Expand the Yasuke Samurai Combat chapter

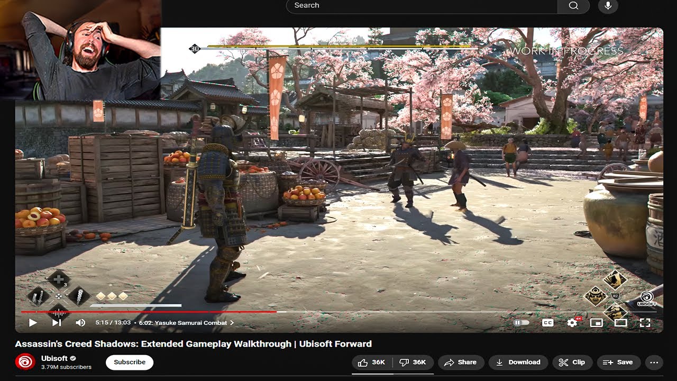pos(186,323)
